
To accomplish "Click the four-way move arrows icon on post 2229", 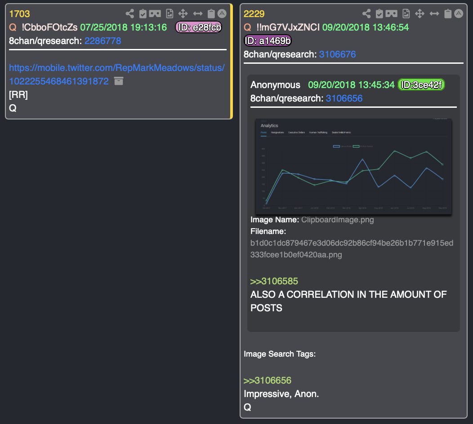I will 419,13.
